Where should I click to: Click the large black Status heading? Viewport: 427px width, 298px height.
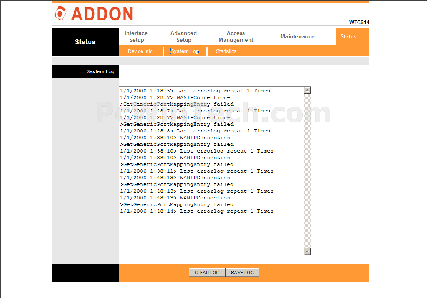85,42
